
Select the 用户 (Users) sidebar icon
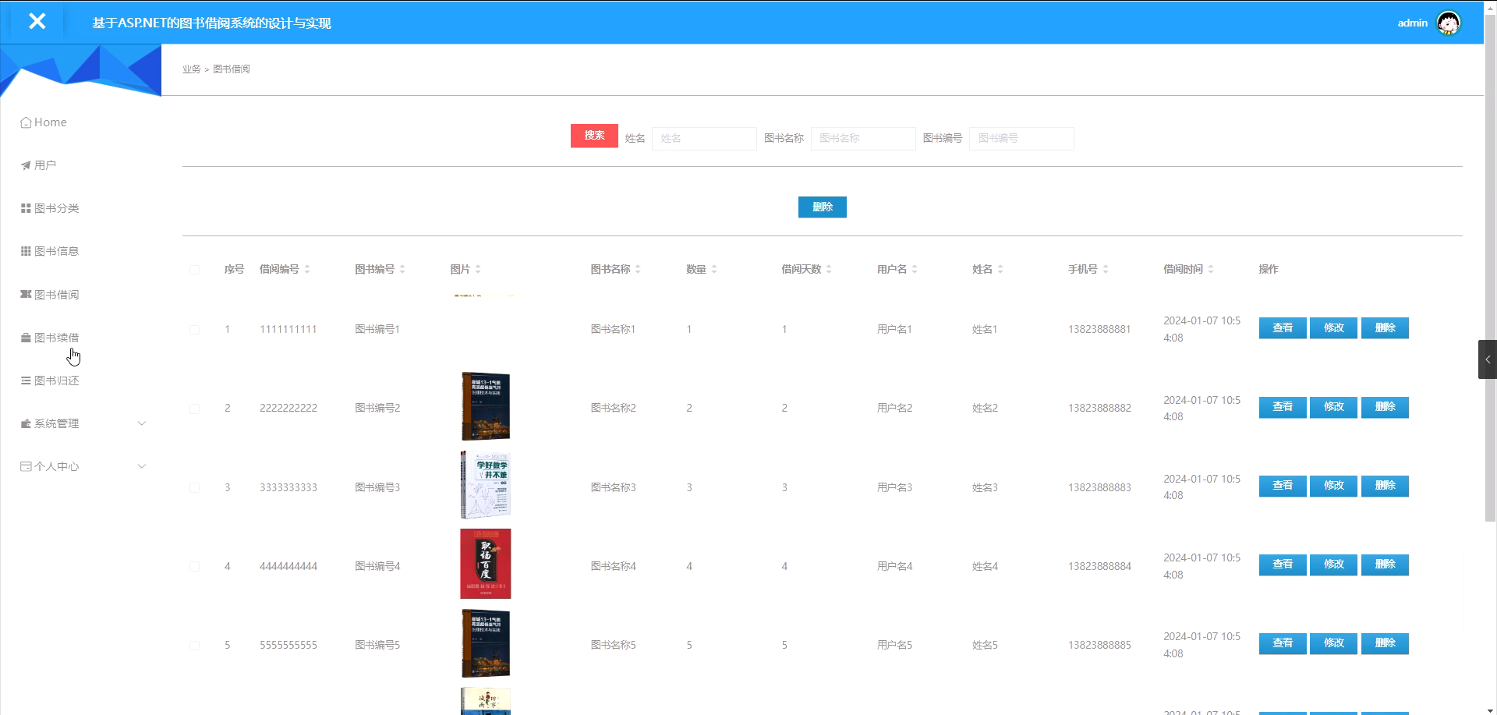(x=23, y=165)
